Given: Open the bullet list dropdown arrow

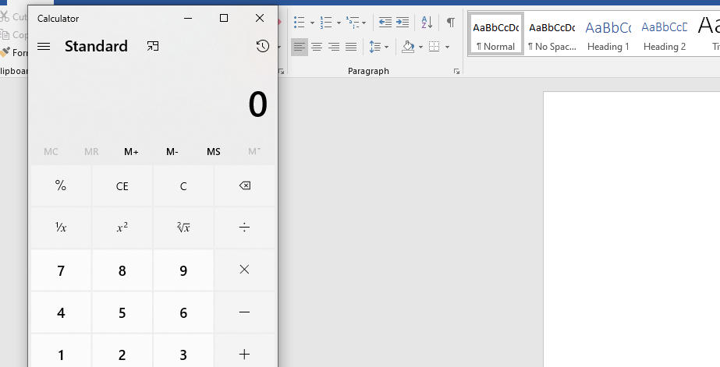Looking at the screenshot, I should point(310,23).
